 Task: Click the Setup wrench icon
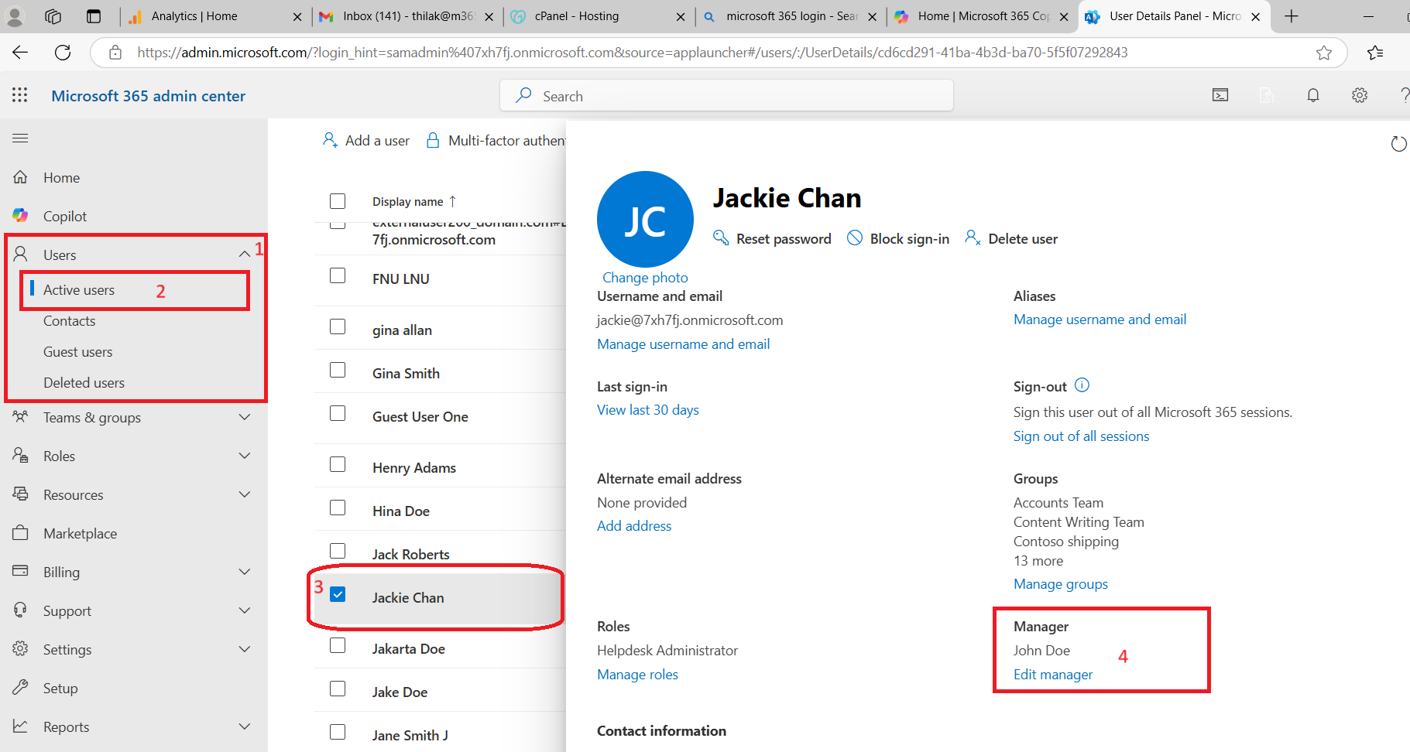point(21,688)
